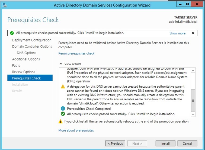Go to Domain Controller Options step

click(32, 46)
